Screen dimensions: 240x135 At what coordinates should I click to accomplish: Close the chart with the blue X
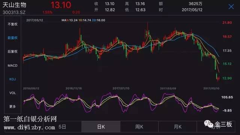[x=231, y=7]
